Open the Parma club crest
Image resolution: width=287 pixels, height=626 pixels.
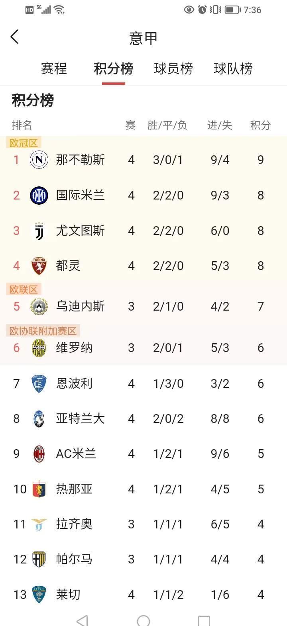coord(39,559)
